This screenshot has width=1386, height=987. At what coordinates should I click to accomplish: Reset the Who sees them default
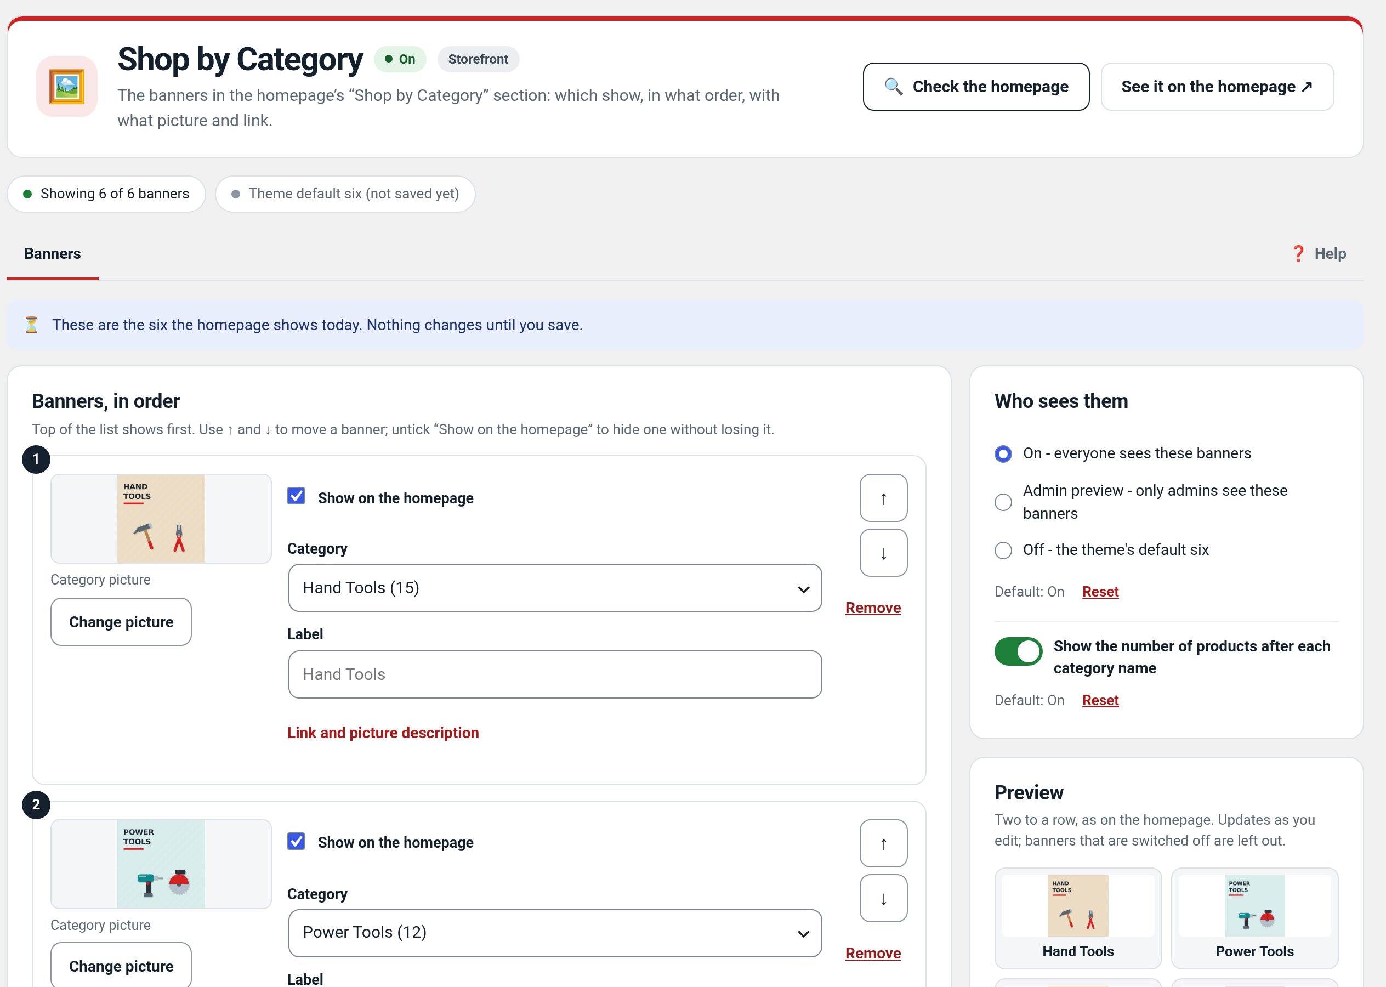tap(1100, 591)
